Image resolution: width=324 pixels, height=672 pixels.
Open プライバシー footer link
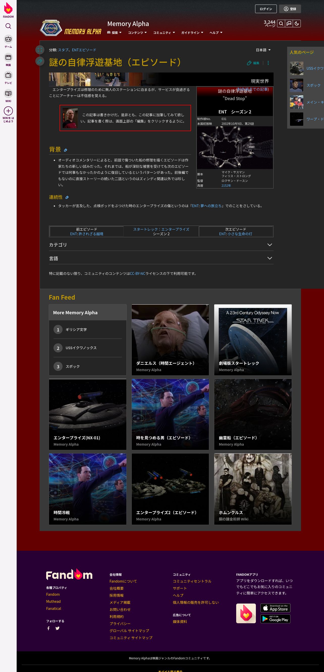(x=120, y=623)
